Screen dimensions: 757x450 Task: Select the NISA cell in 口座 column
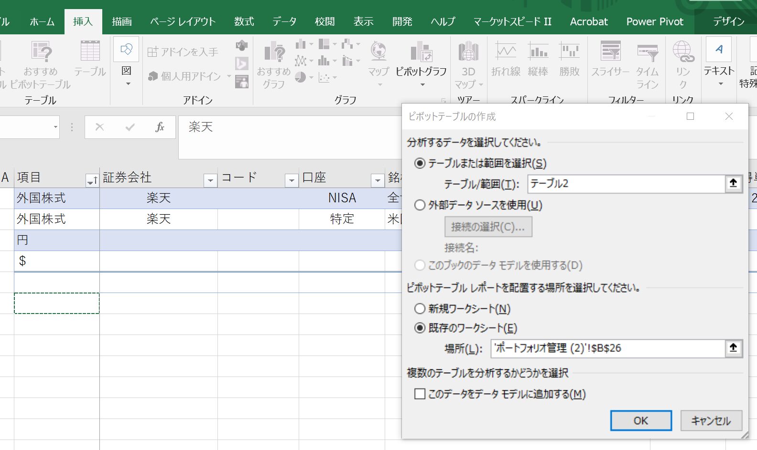coord(342,198)
